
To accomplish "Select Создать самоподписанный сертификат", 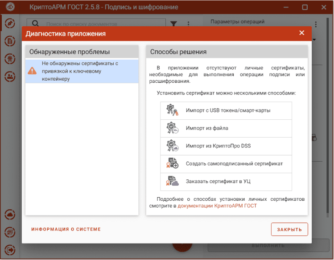I will [x=226, y=164].
